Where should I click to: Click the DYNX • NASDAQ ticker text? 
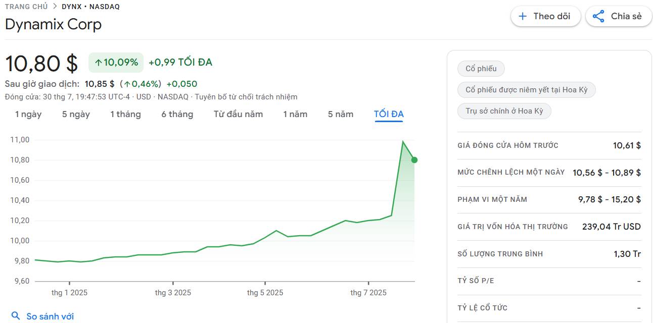[90, 7]
